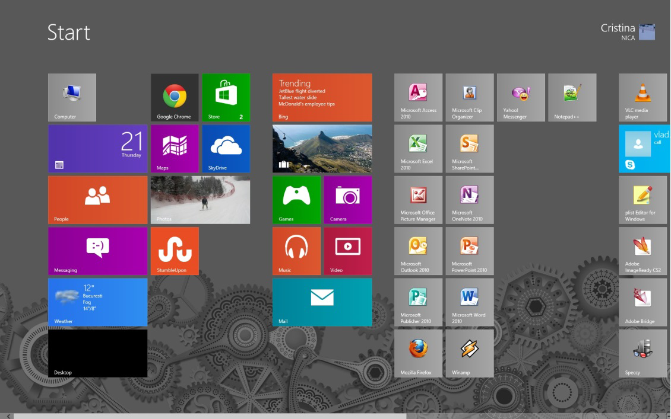Viewport: 671px width, 419px height.
Task: Open the Video tile
Action: tap(348, 251)
